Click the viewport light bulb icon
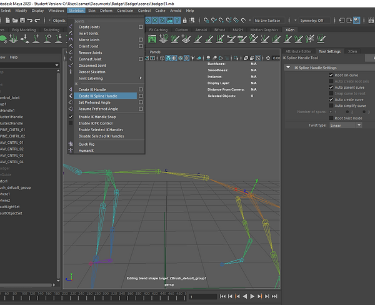 pos(192,58)
